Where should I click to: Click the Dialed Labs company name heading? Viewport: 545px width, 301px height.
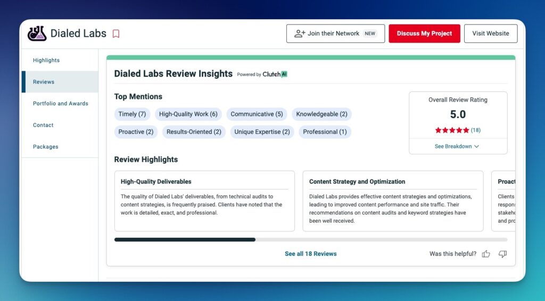(78, 34)
